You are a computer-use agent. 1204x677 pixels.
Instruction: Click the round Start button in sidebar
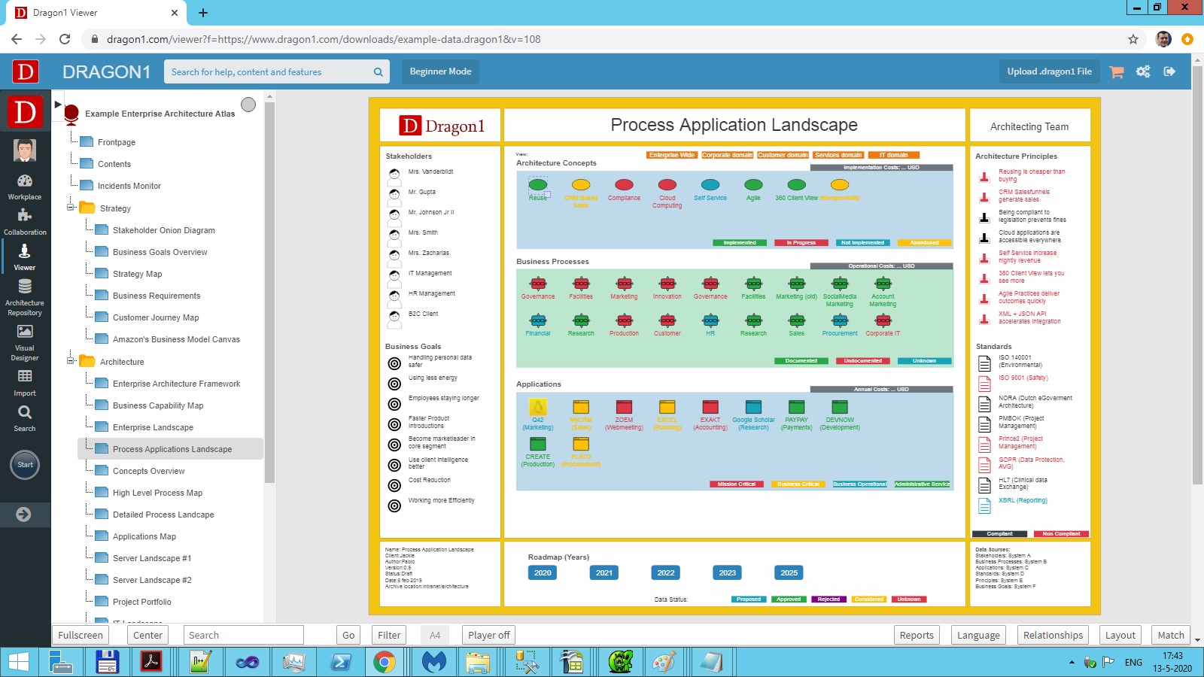click(25, 464)
